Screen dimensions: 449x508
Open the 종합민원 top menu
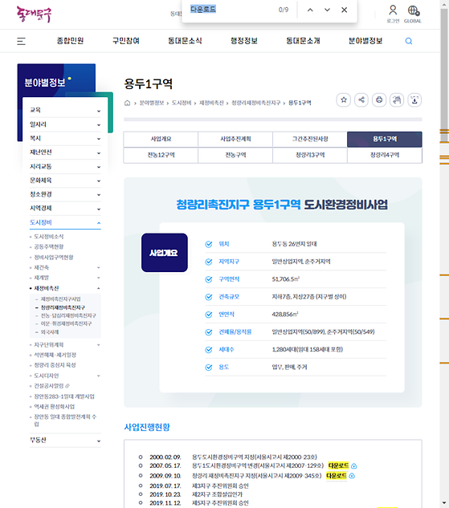71,41
